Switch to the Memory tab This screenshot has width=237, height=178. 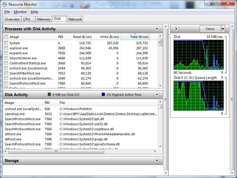click(44, 19)
